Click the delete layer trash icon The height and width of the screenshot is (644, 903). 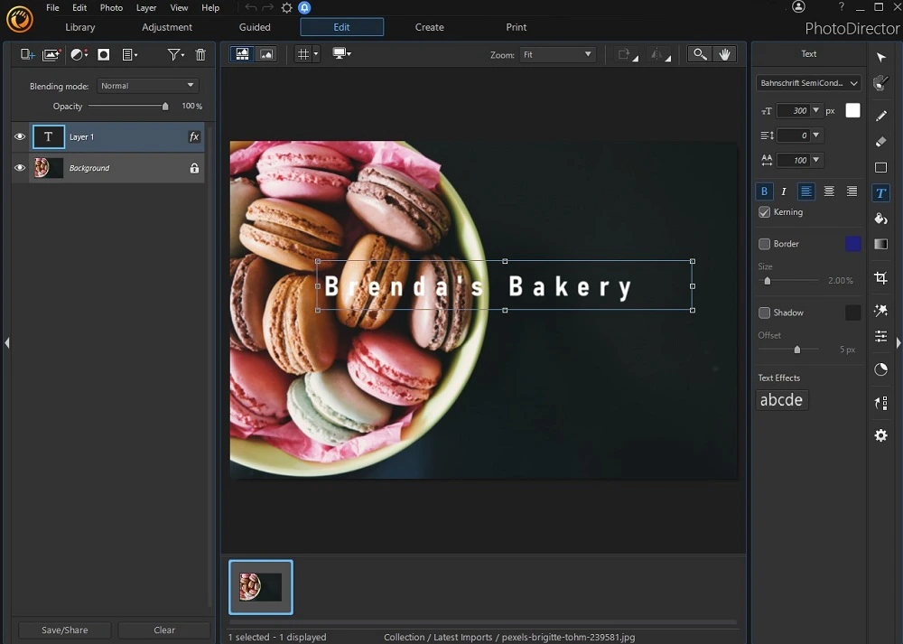pyautogui.click(x=200, y=54)
